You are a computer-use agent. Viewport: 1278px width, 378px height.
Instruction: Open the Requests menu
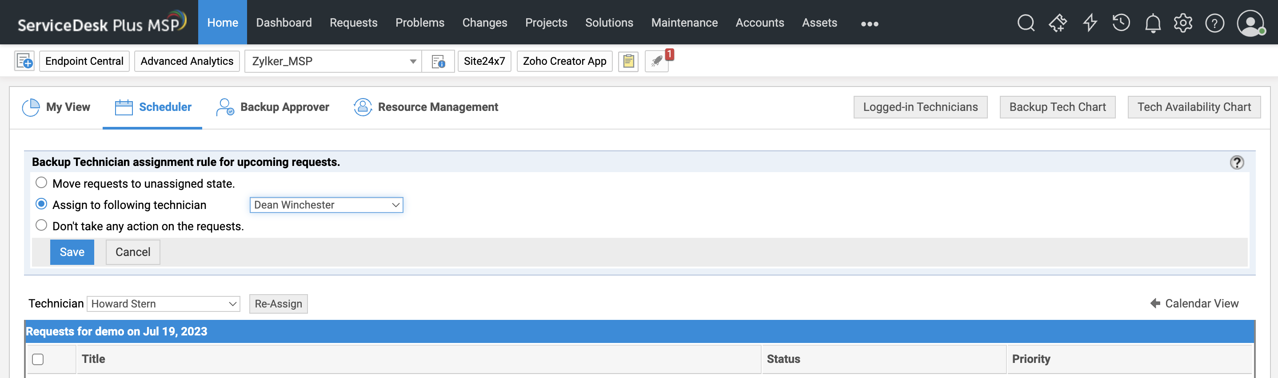(x=353, y=23)
